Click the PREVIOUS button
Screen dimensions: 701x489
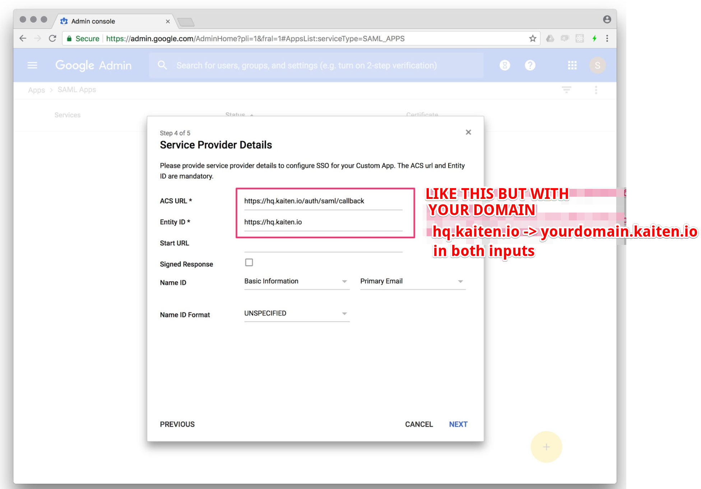(x=177, y=424)
